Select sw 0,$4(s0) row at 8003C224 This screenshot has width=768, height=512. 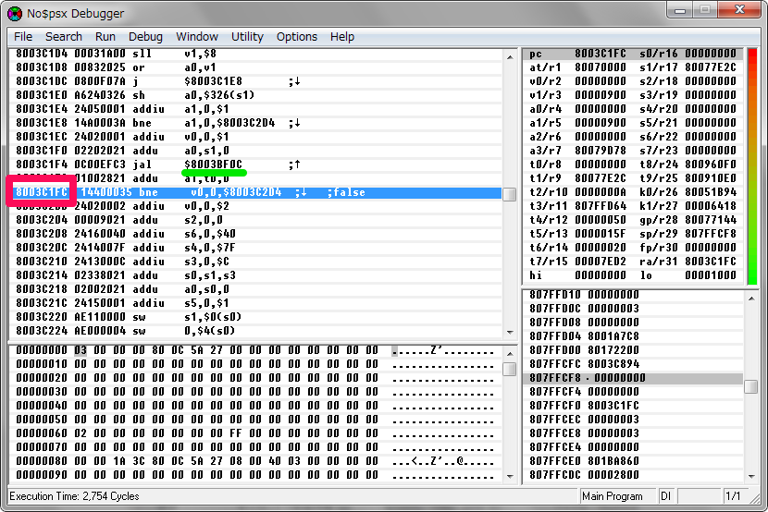coord(255,331)
